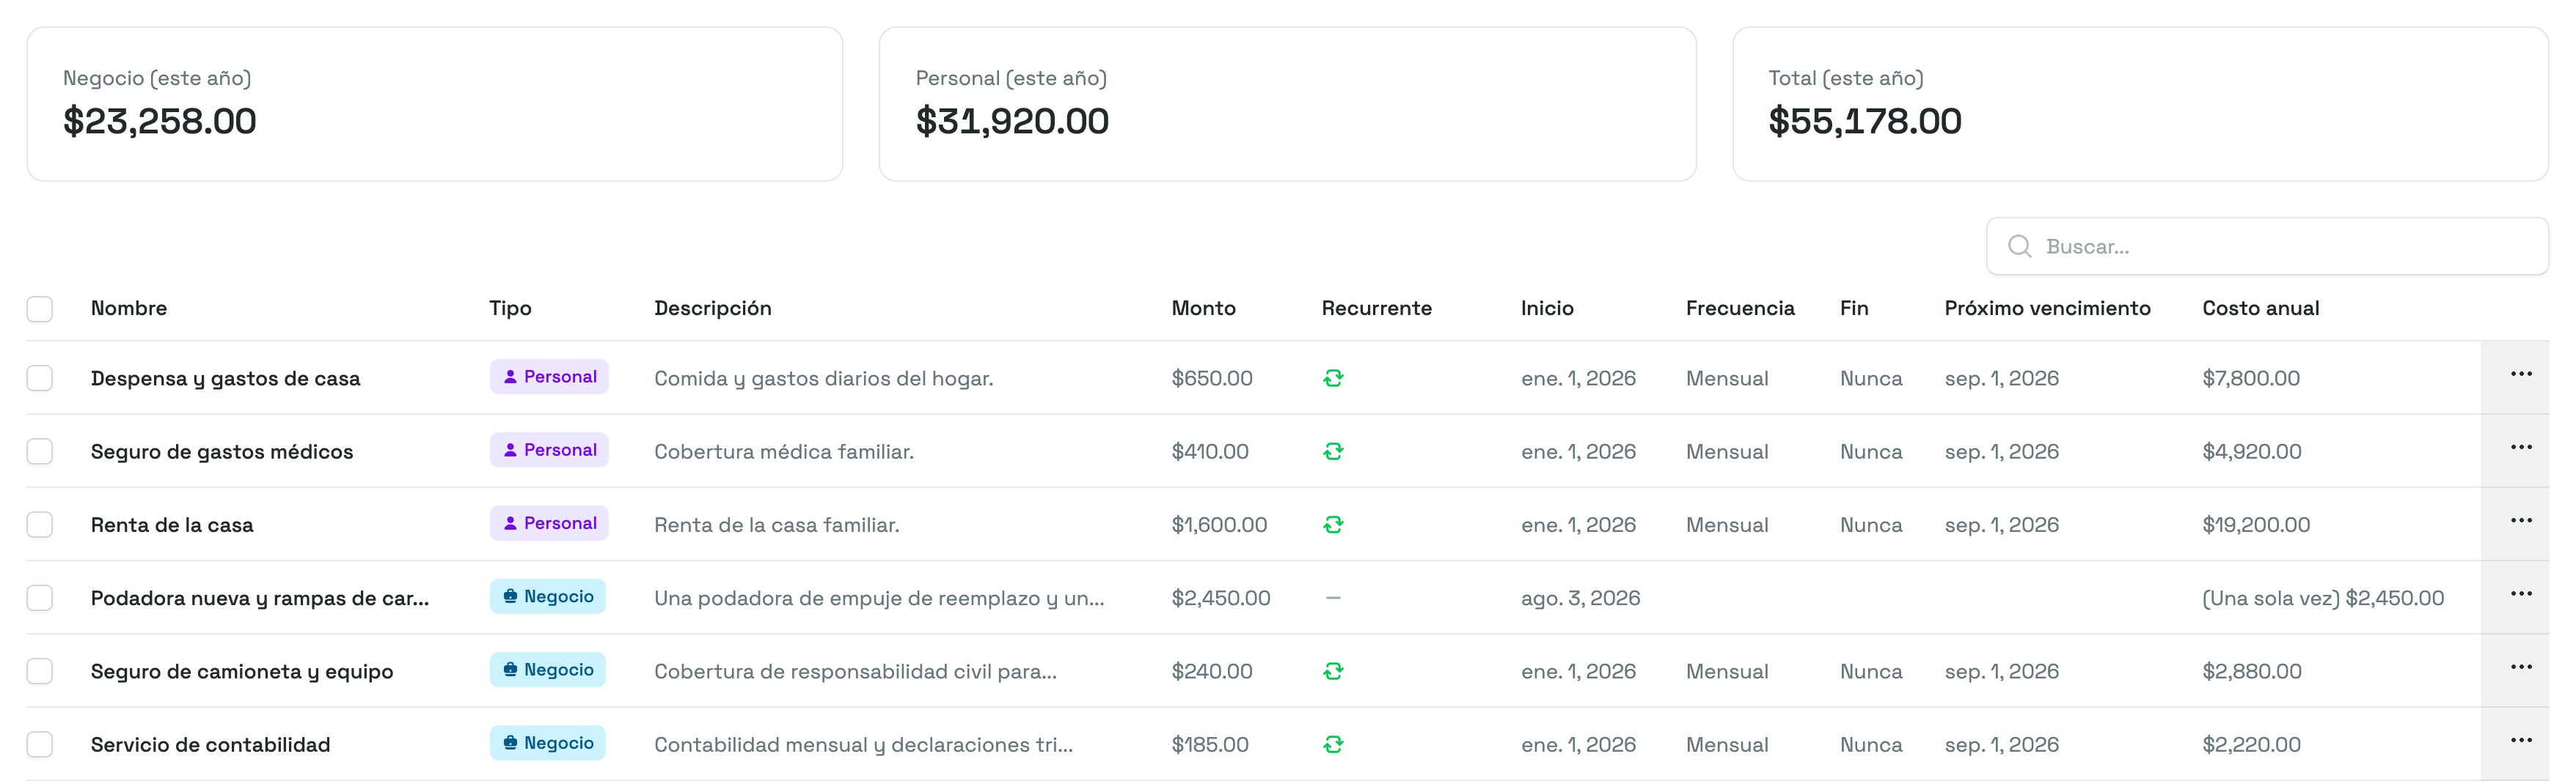
Task: Click the Negocio badge for Seguro de camioneta
Action: [x=547, y=670]
